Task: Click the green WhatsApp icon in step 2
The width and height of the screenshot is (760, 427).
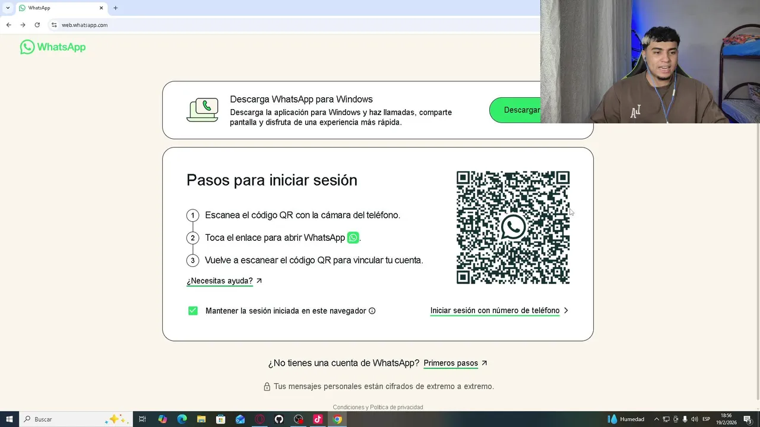Action: 353,238
